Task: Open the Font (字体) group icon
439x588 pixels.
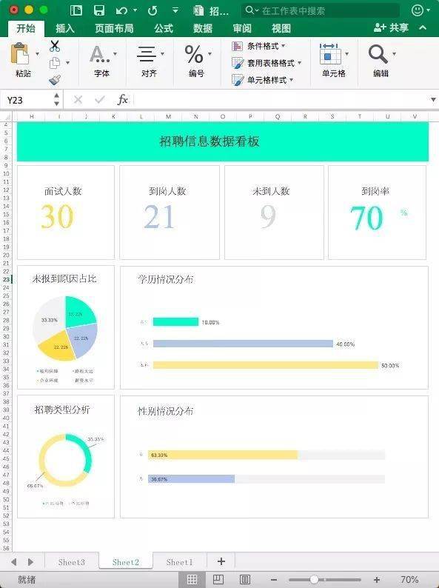Action: coord(100,54)
